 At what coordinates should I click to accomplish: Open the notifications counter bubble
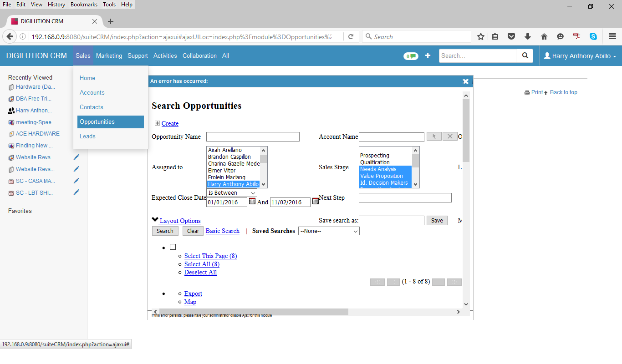(x=411, y=56)
